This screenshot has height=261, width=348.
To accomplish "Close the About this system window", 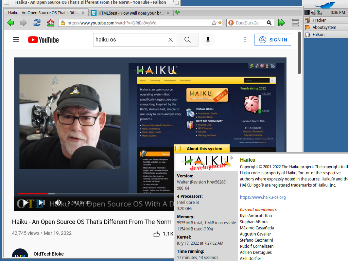I will pos(178,149).
